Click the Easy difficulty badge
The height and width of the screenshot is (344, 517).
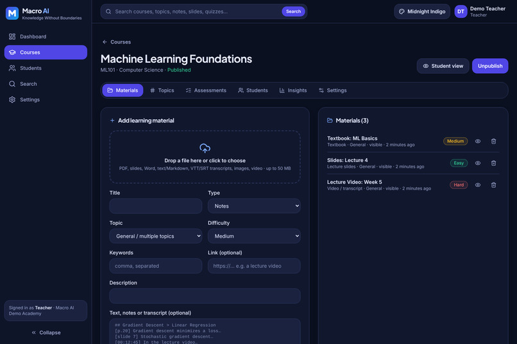click(x=459, y=163)
